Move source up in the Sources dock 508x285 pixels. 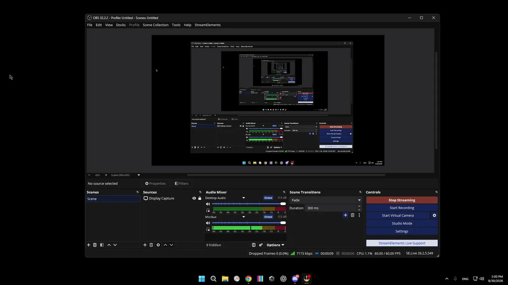point(165,245)
